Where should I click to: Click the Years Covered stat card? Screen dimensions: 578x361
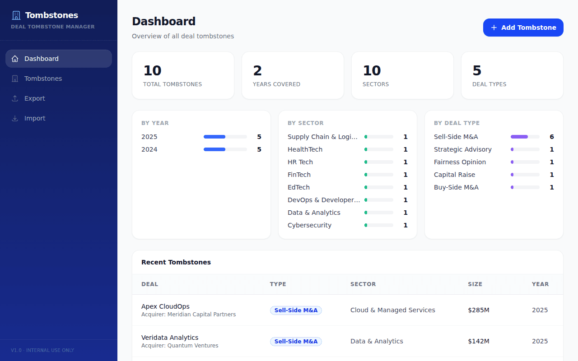293,75
